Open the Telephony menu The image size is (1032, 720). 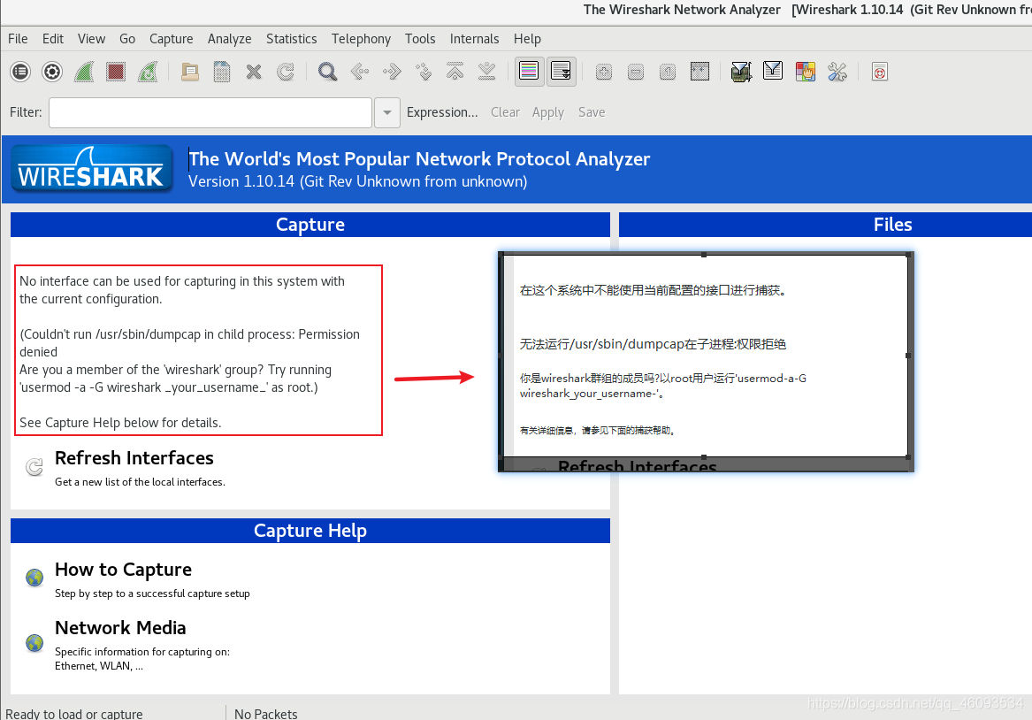click(362, 39)
